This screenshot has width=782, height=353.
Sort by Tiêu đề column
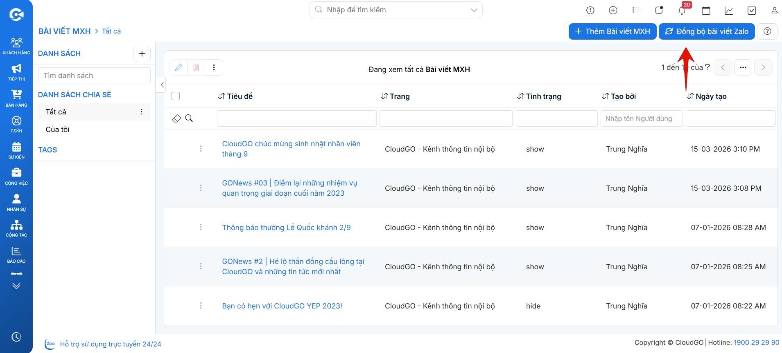coord(235,96)
